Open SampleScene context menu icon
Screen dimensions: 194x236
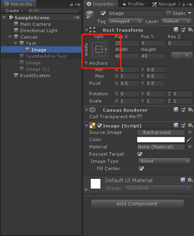[x=77, y=18]
